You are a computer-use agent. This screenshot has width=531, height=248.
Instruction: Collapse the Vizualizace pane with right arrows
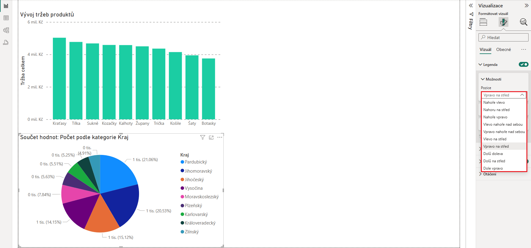(x=526, y=5)
